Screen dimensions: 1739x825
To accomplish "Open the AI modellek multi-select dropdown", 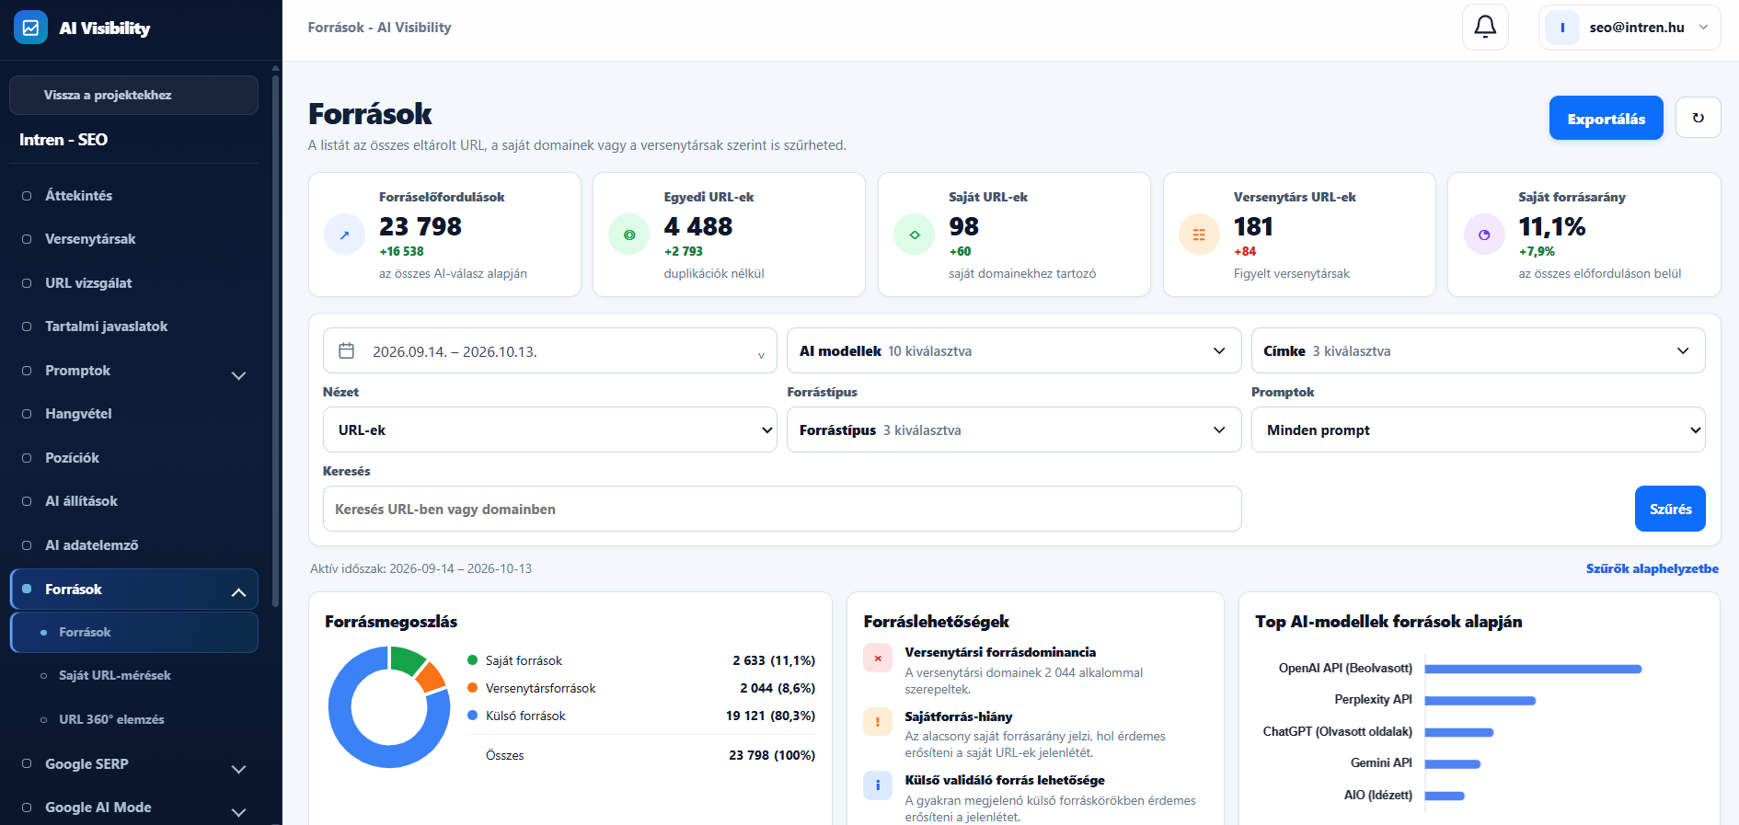I will [1014, 350].
